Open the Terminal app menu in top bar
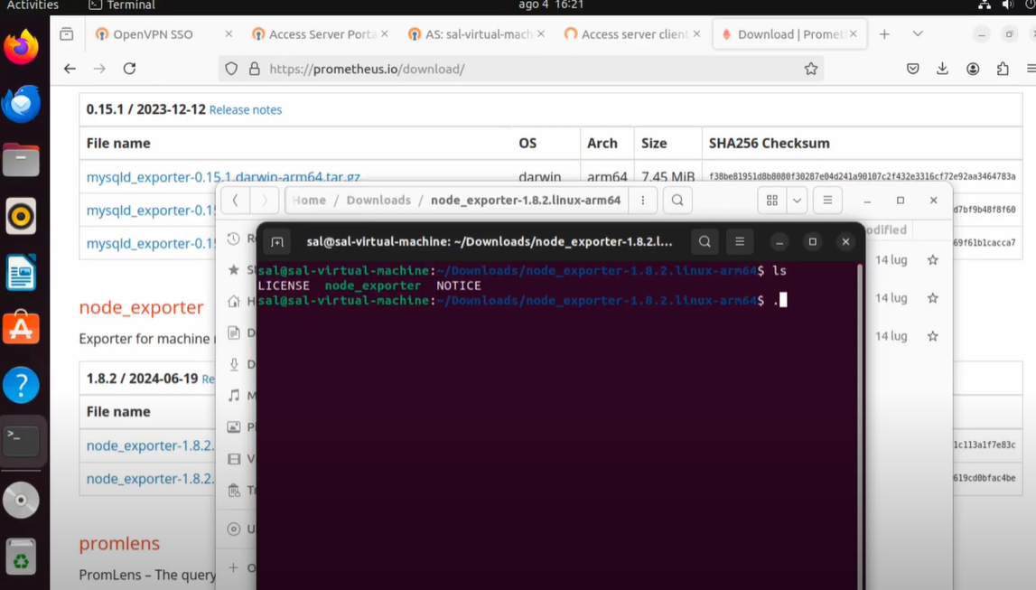Screen dimensions: 1036x590 122,5
